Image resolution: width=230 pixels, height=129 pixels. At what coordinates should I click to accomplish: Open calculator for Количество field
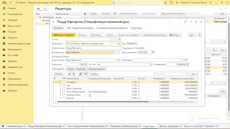86,64
